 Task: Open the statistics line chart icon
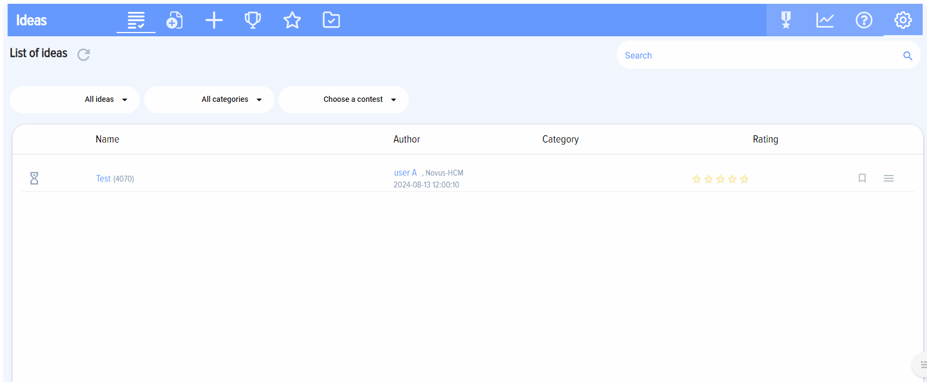[x=825, y=21]
